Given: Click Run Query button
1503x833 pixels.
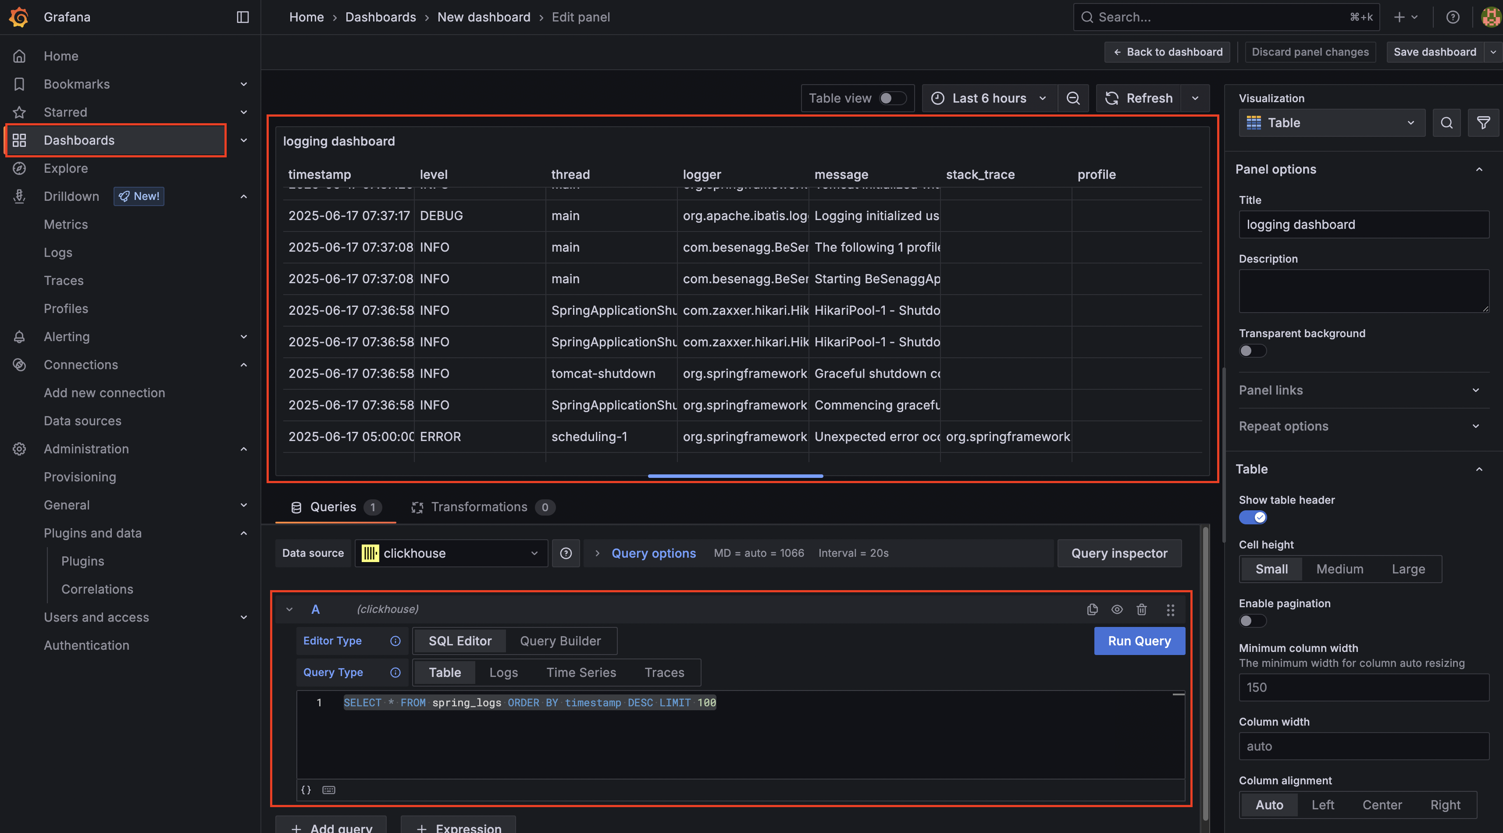Looking at the screenshot, I should [x=1139, y=641].
